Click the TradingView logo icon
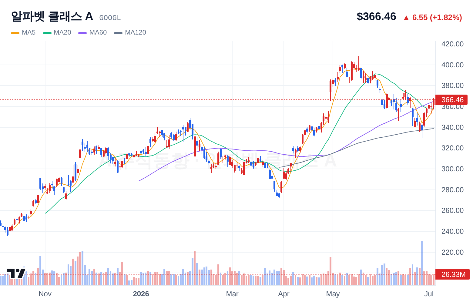 [16, 273]
